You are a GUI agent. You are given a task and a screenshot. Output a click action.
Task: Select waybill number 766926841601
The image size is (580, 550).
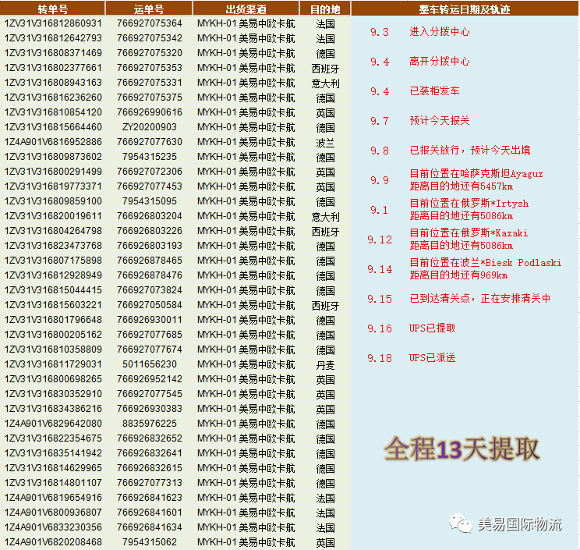click(150, 512)
